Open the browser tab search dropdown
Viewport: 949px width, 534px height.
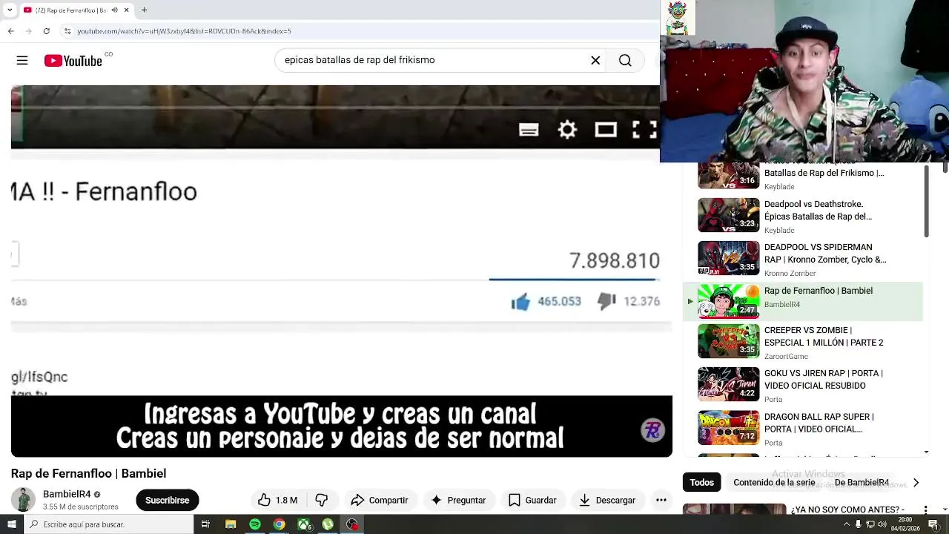pyautogui.click(x=9, y=10)
